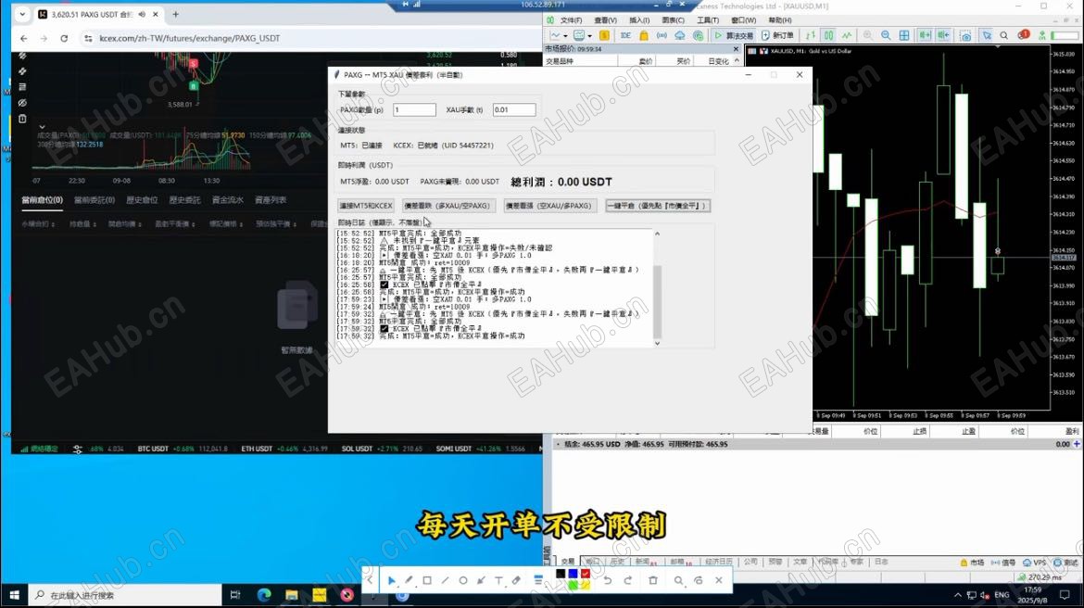The height and width of the screenshot is (608, 1084).
Task: Click the 價差套跌 (多XAU/空PAXG) button
Action: tap(447, 206)
